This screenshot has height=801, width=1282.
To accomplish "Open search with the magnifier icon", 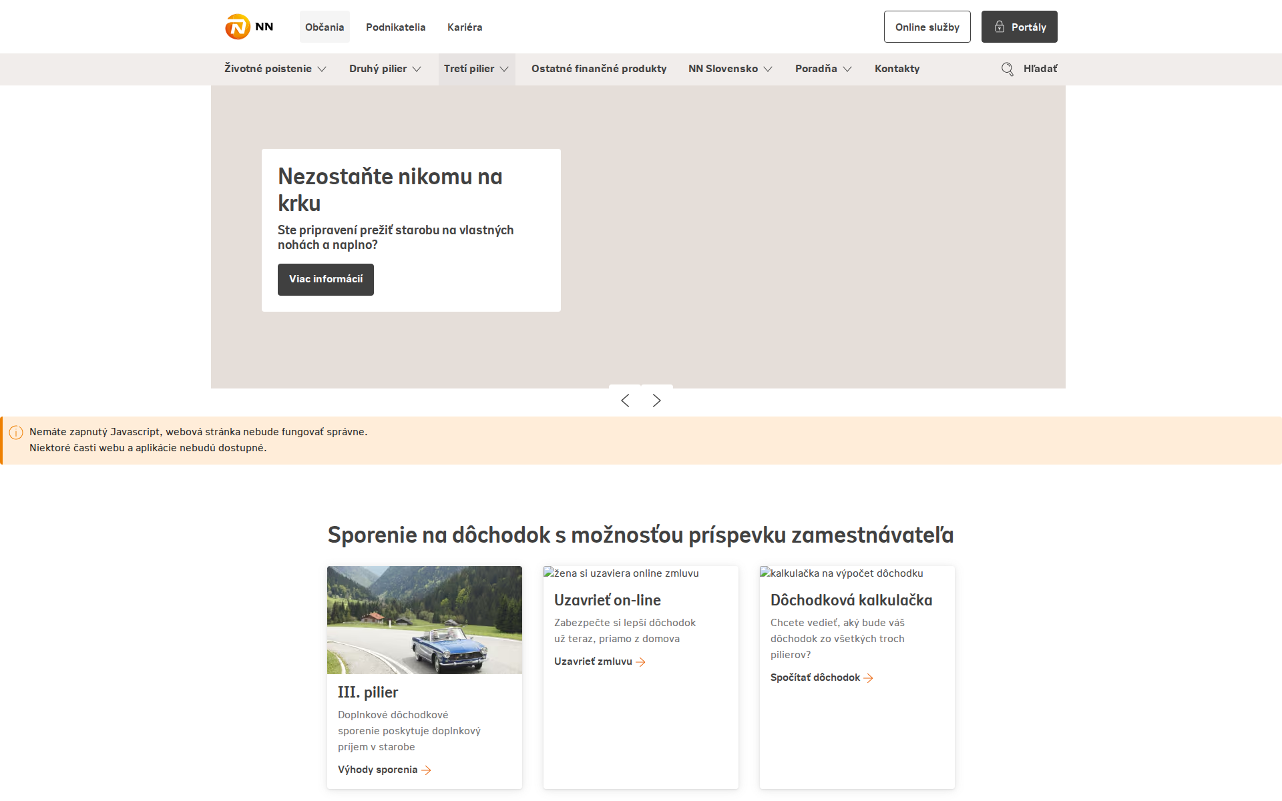I will 1007,69.
